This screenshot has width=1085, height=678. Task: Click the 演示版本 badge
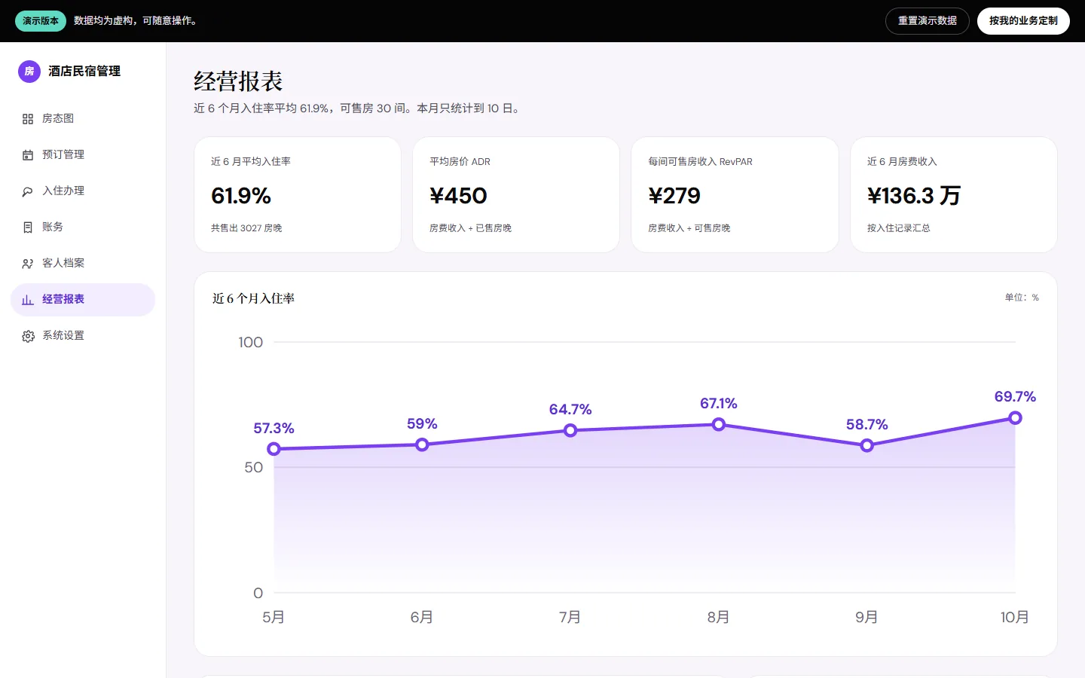pos(41,21)
